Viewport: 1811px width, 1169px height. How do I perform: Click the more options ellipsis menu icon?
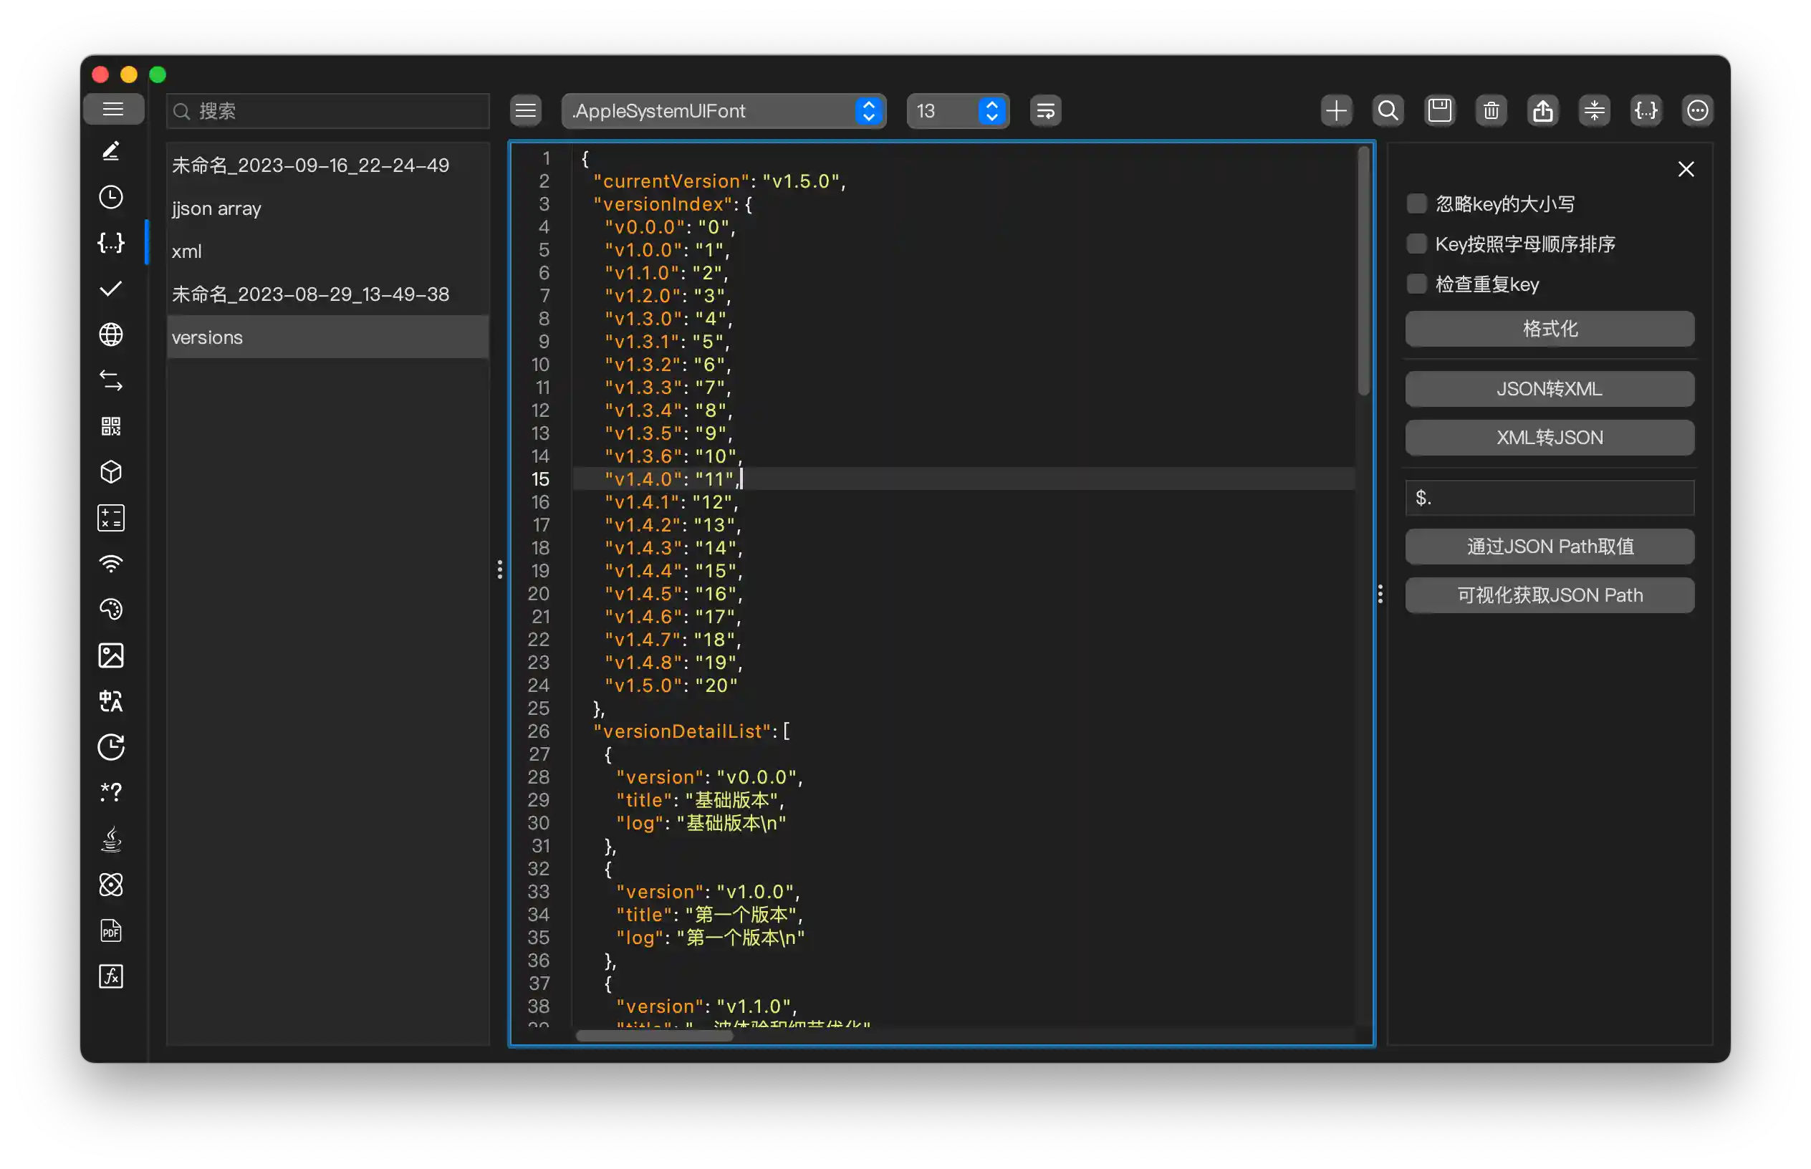[x=1697, y=111]
